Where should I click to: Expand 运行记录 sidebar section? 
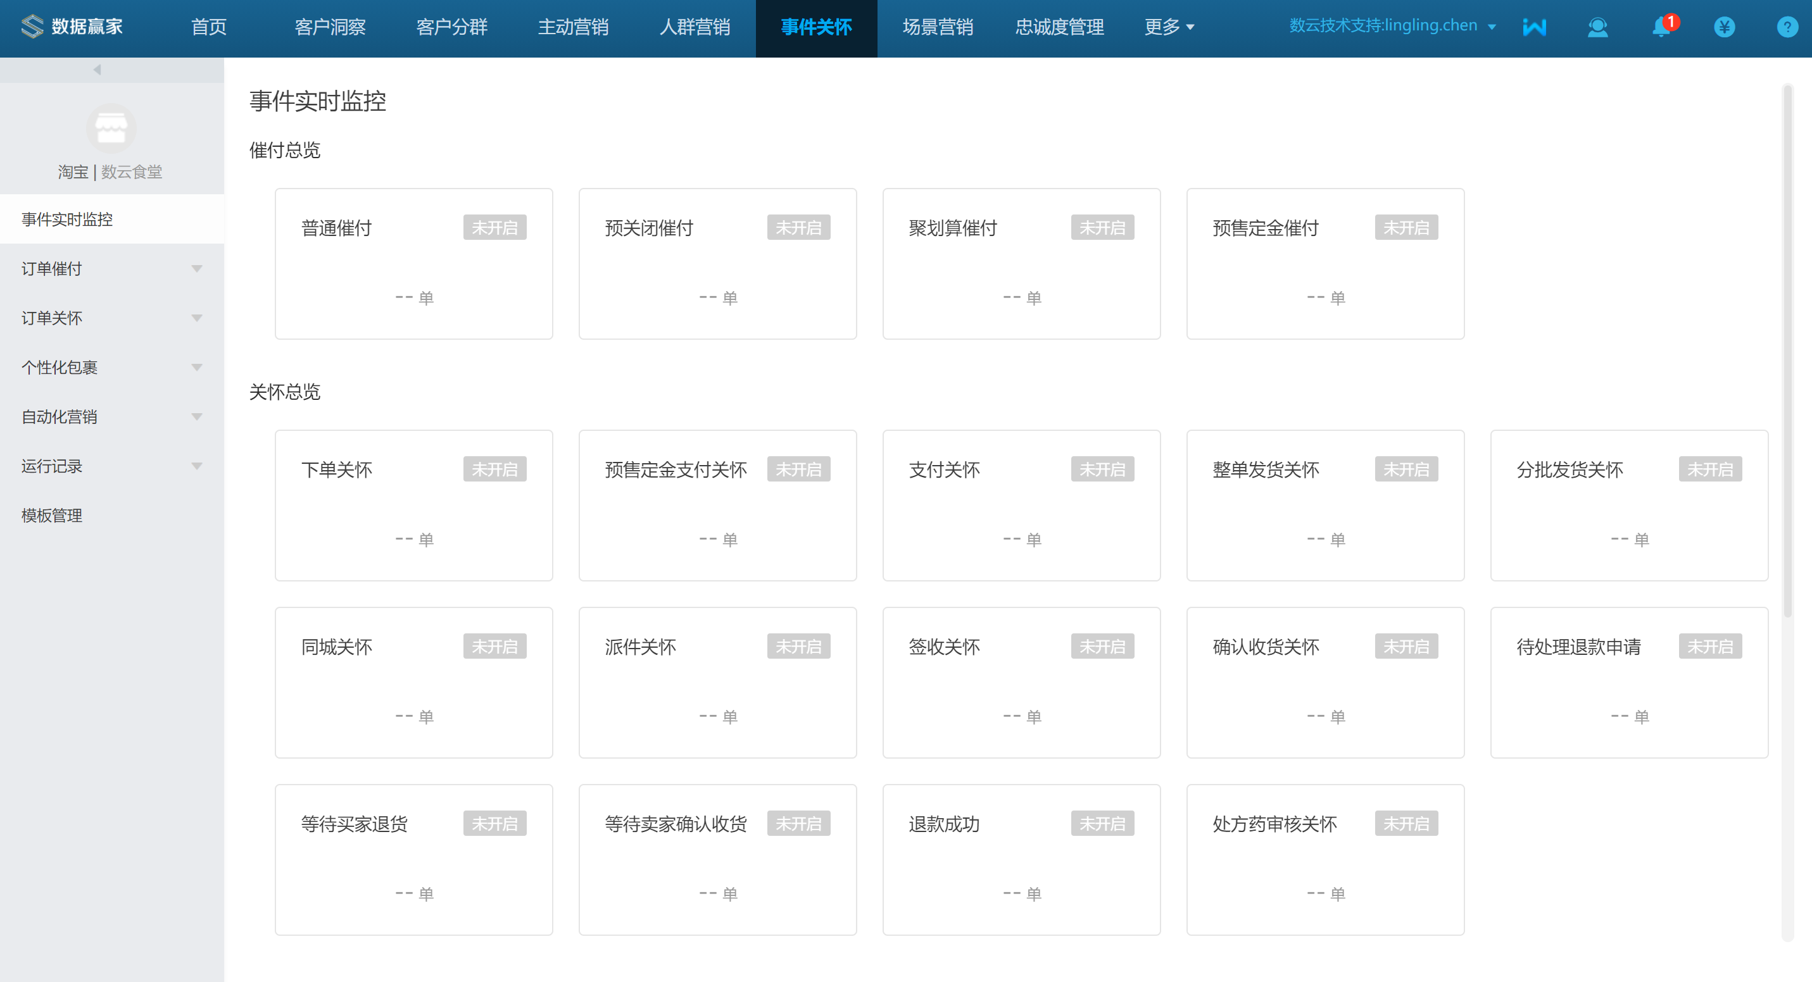(112, 465)
